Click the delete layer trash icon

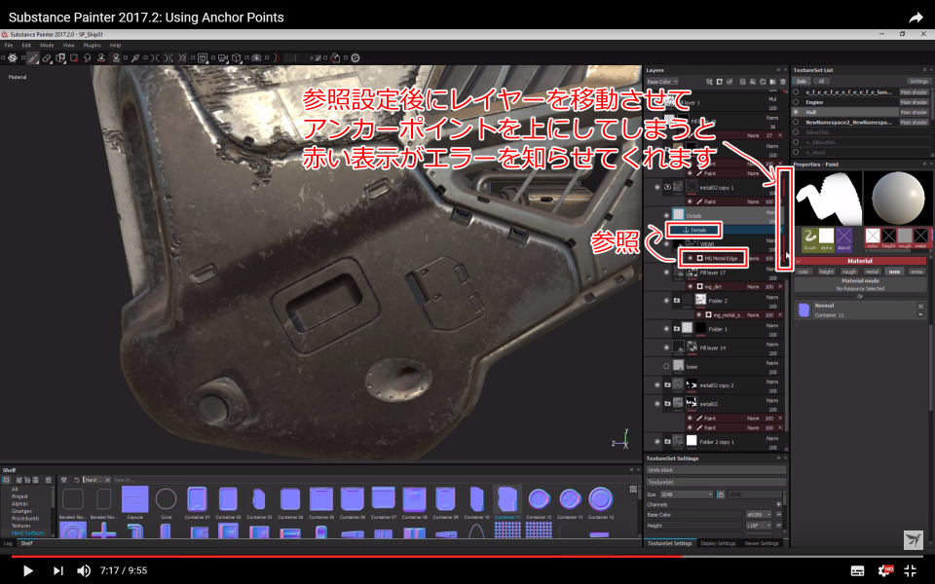[x=783, y=82]
